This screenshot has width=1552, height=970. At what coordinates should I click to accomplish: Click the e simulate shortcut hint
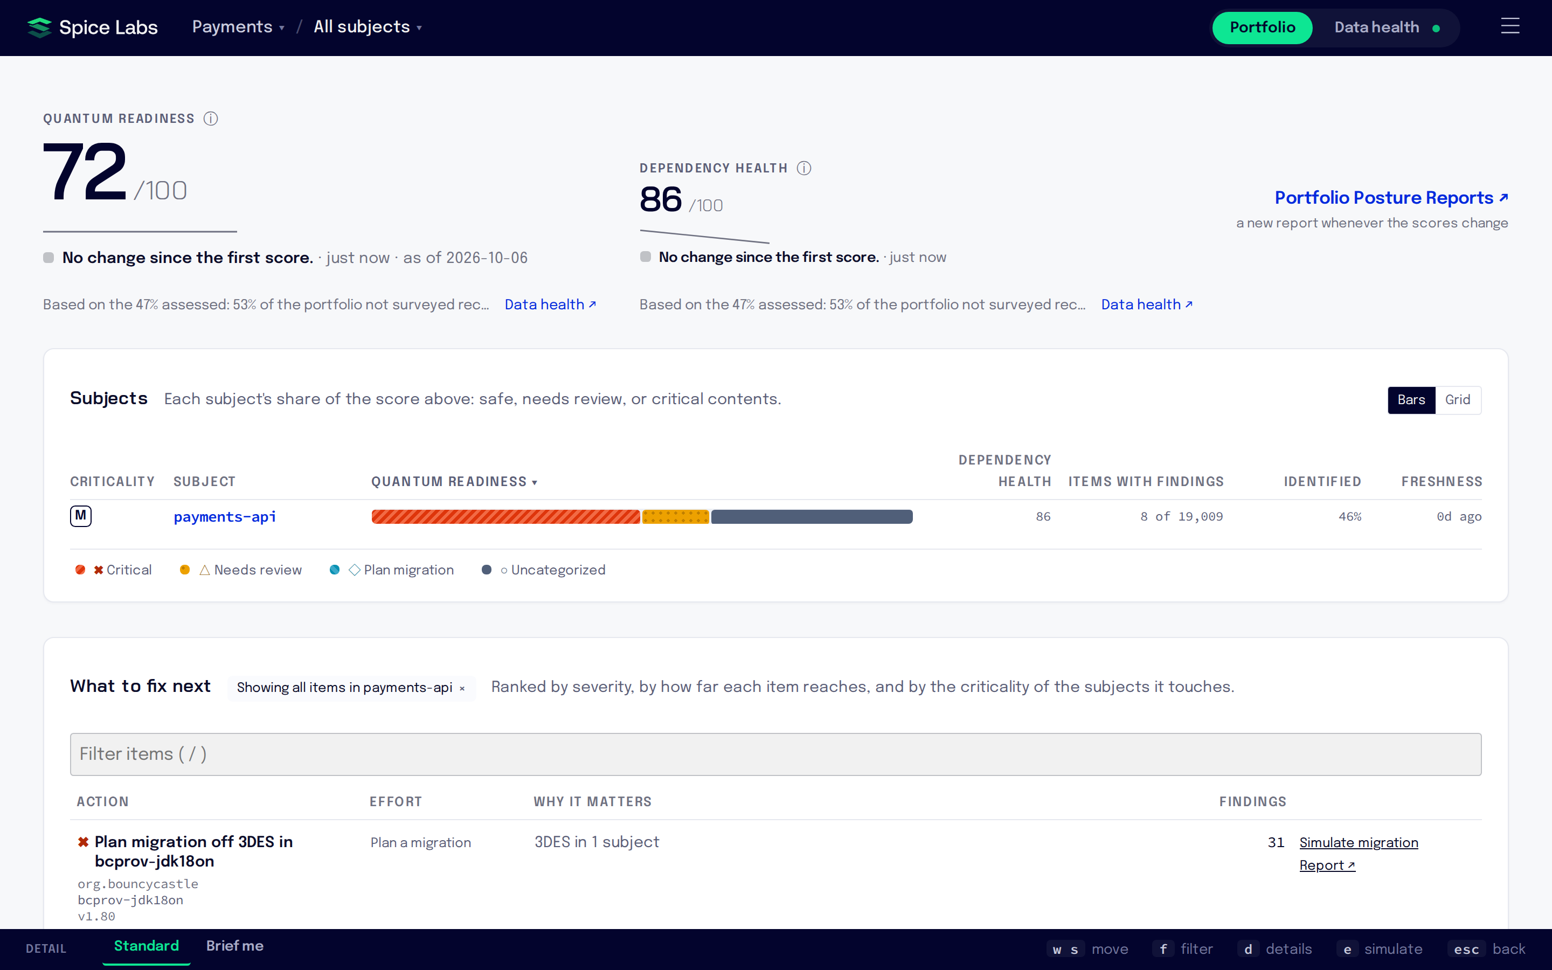click(1380, 949)
